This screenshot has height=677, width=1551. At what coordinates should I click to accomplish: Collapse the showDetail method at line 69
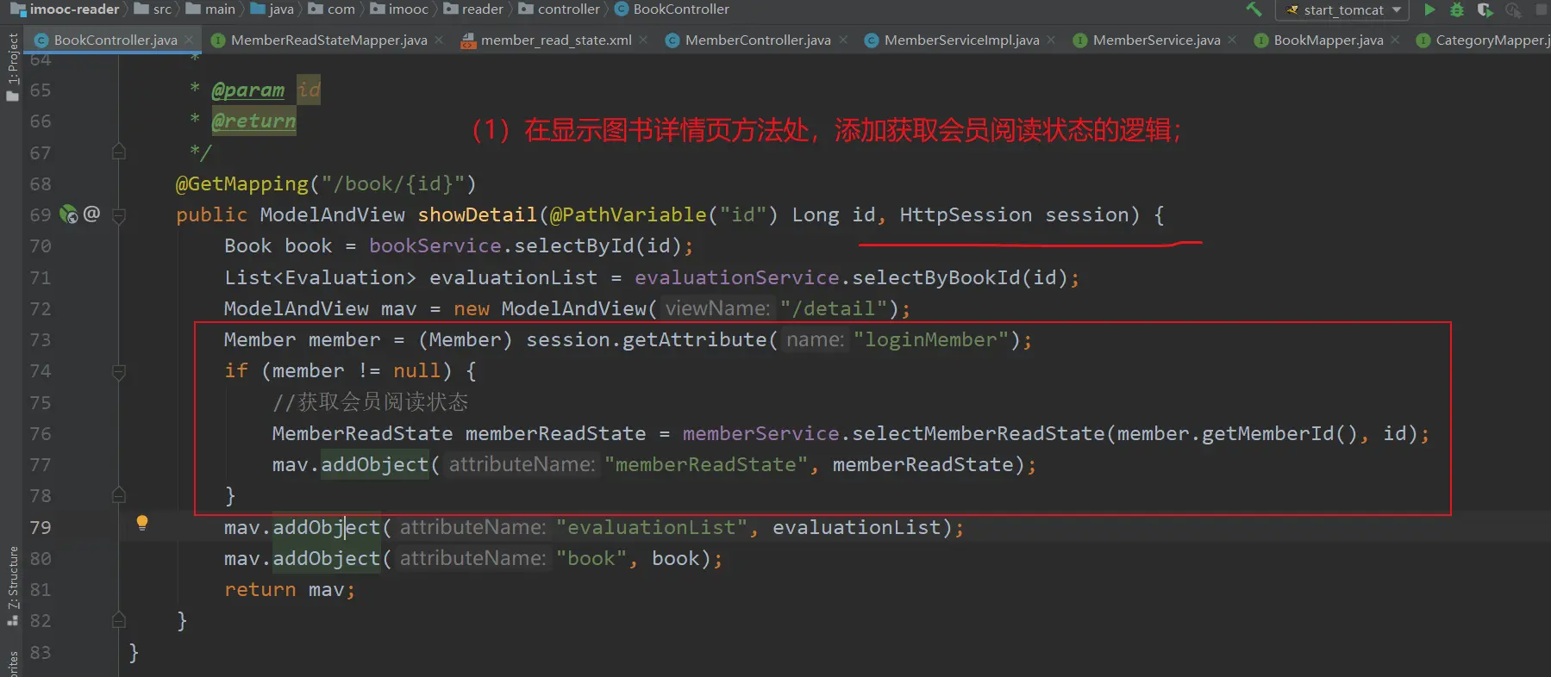point(119,215)
